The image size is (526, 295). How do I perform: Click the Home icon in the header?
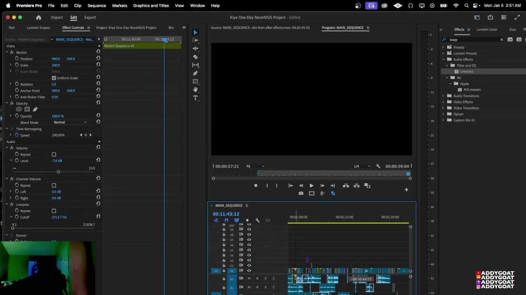click(x=39, y=18)
